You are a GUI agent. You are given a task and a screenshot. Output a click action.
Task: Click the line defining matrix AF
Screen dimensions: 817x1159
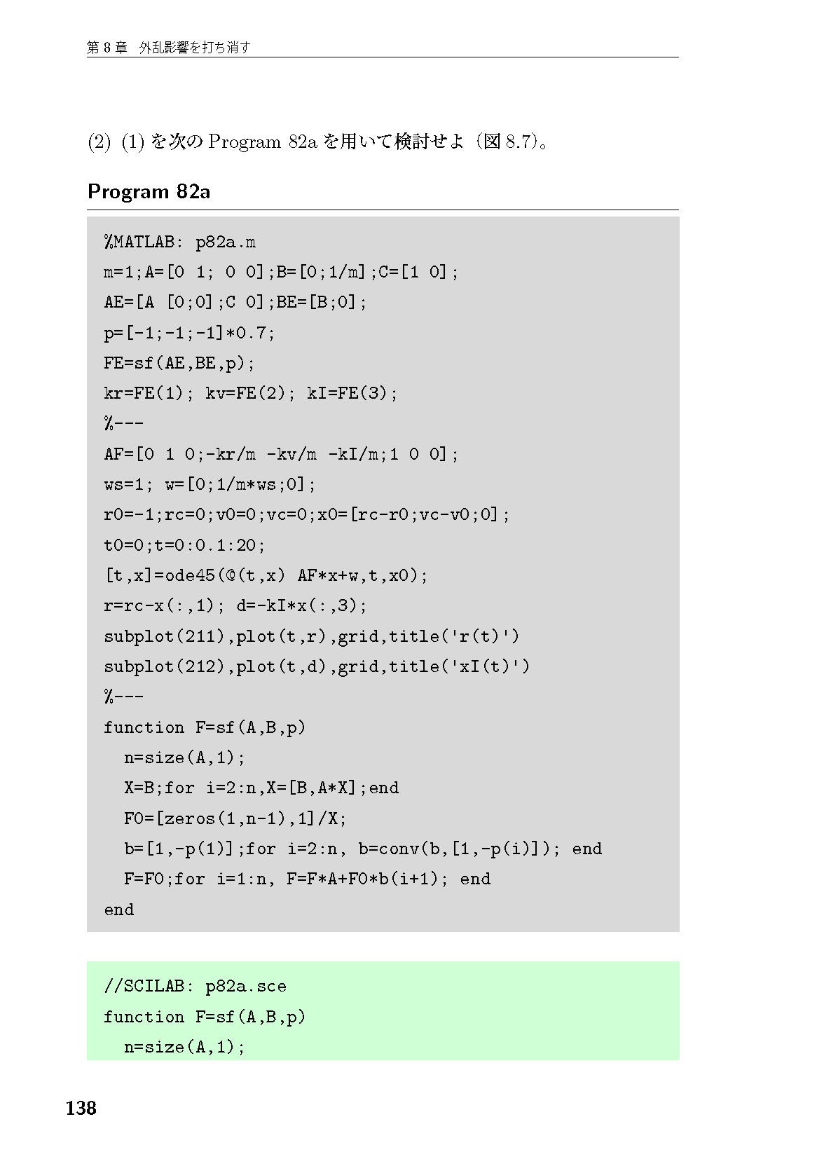pos(281,454)
